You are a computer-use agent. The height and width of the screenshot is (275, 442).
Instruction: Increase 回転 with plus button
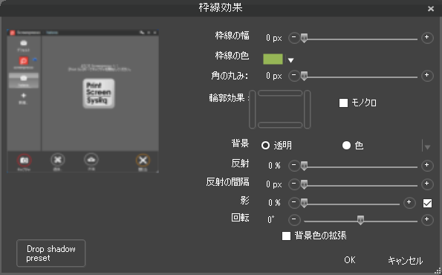coord(427,220)
